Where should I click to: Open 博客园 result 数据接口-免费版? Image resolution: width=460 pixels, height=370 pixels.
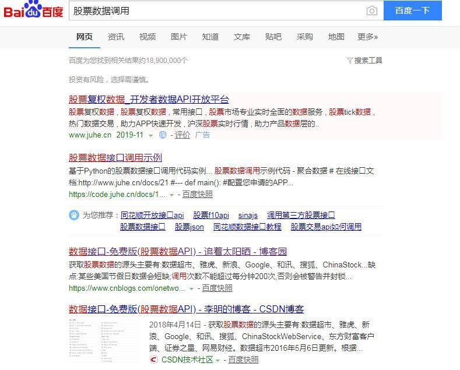pos(177,252)
